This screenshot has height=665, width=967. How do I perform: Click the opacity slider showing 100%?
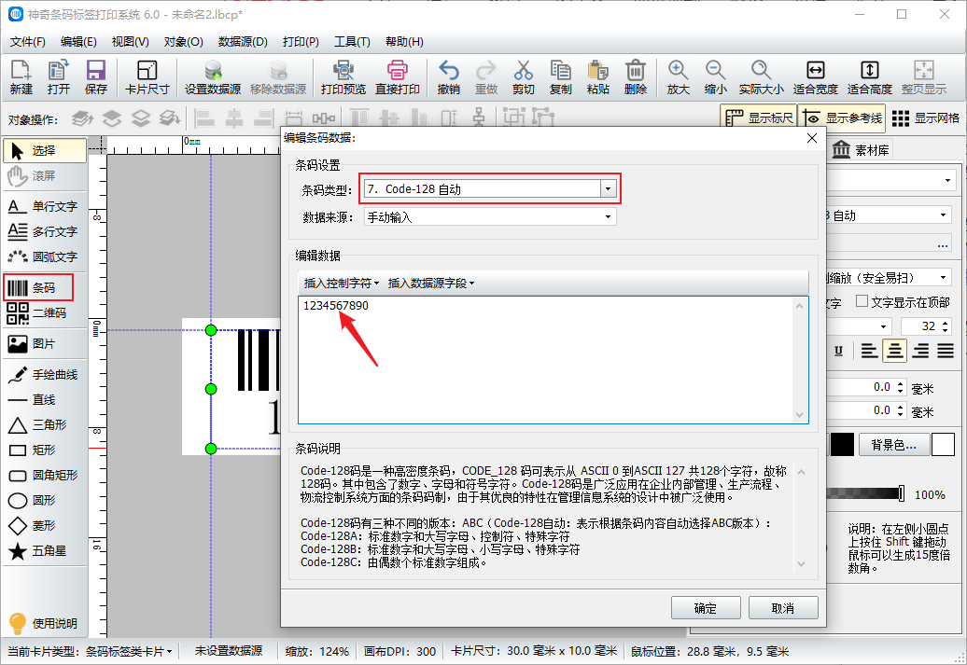[x=866, y=493]
